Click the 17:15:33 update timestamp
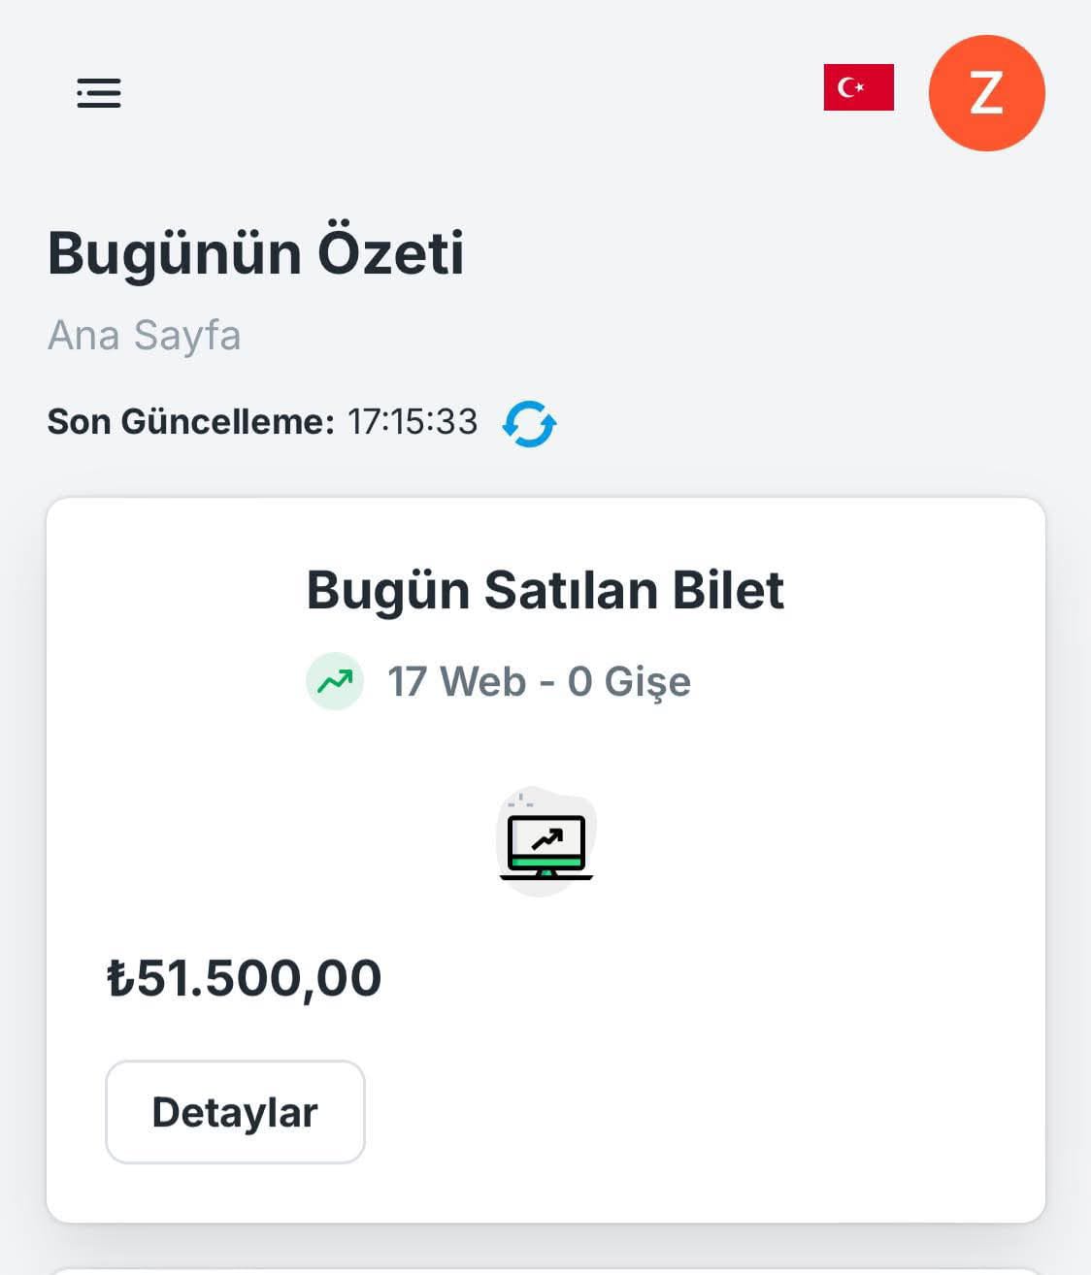 [x=413, y=422]
